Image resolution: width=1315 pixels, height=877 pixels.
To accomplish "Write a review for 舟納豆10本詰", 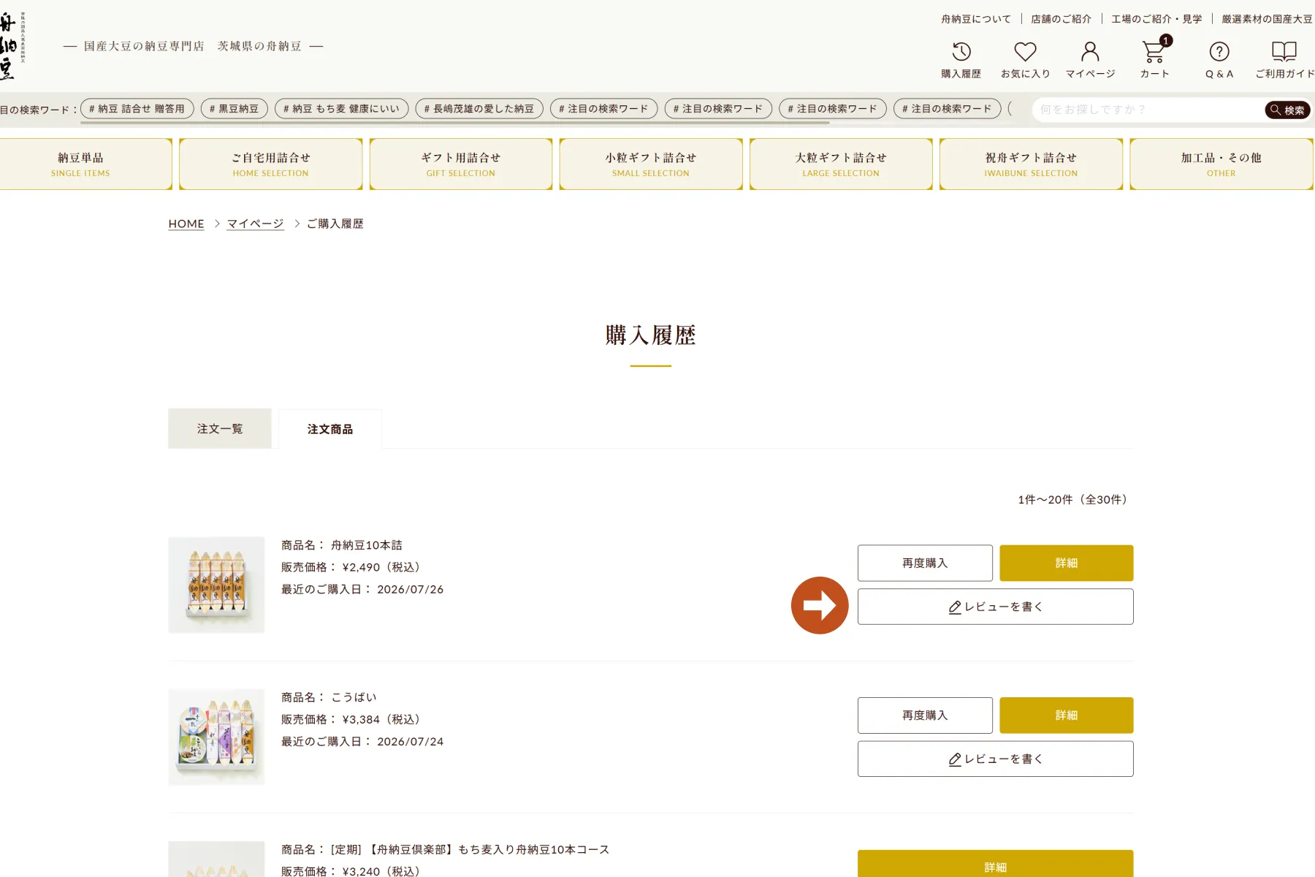I will (x=996, y=607).
